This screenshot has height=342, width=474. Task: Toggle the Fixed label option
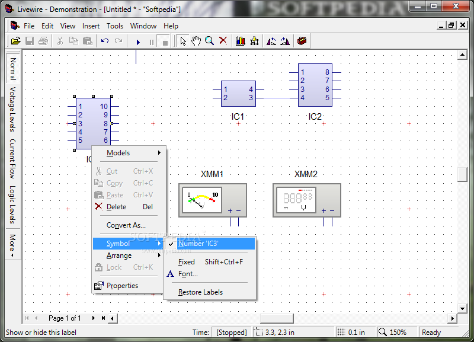[210, 262]
